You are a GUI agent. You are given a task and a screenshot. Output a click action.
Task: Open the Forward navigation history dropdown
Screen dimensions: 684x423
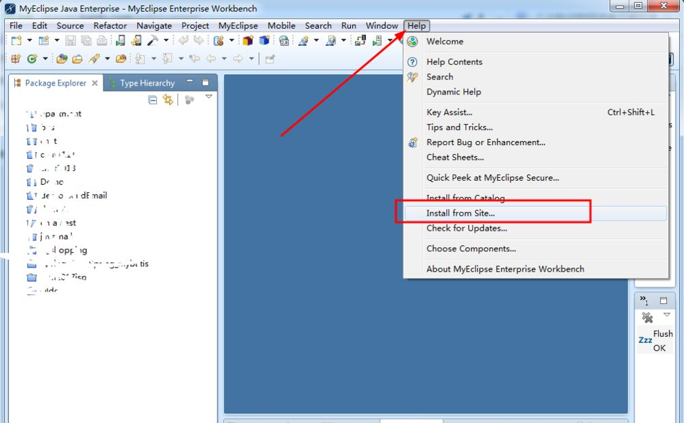252,58
